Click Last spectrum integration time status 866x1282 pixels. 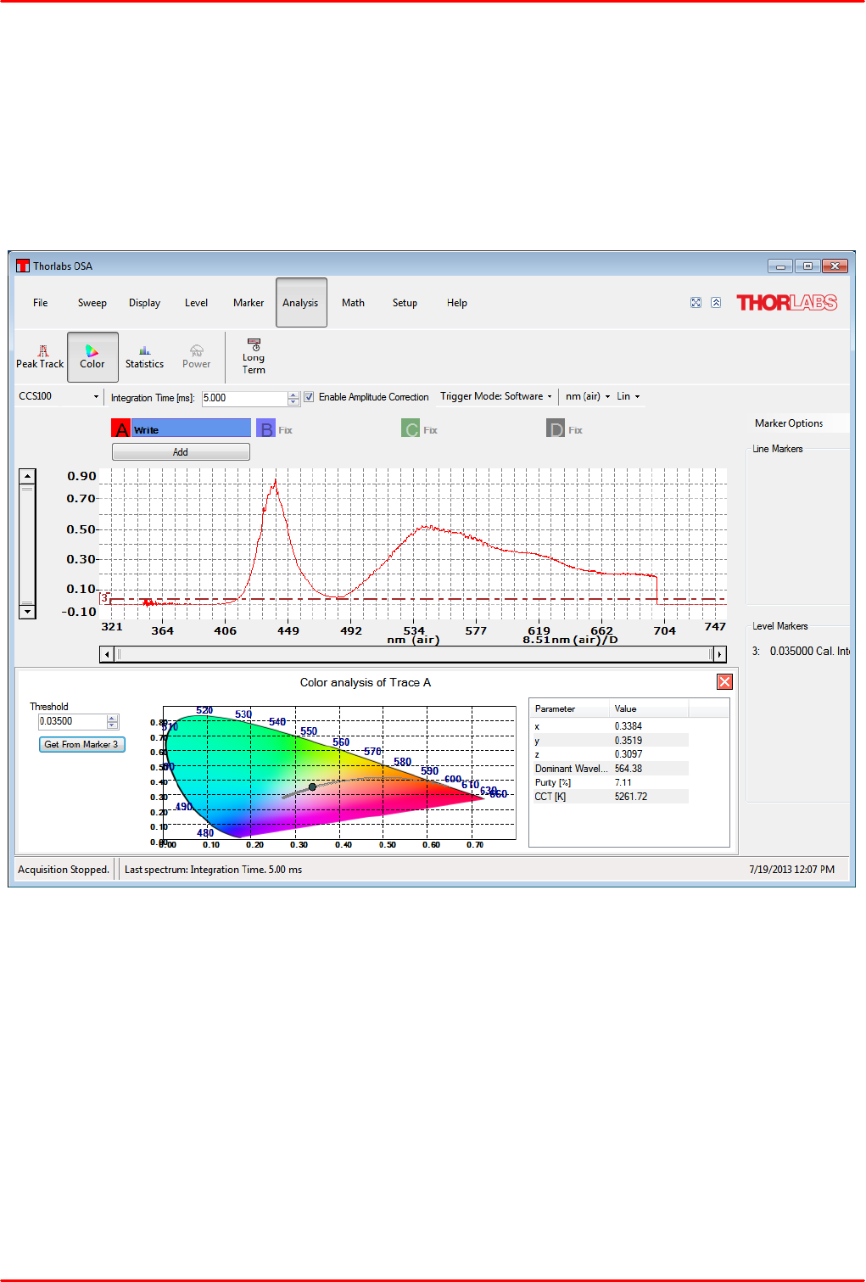pos(213,870)
